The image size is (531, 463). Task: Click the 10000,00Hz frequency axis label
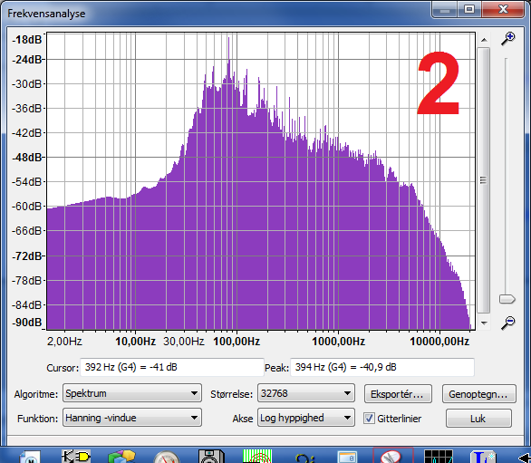(439, 341)
